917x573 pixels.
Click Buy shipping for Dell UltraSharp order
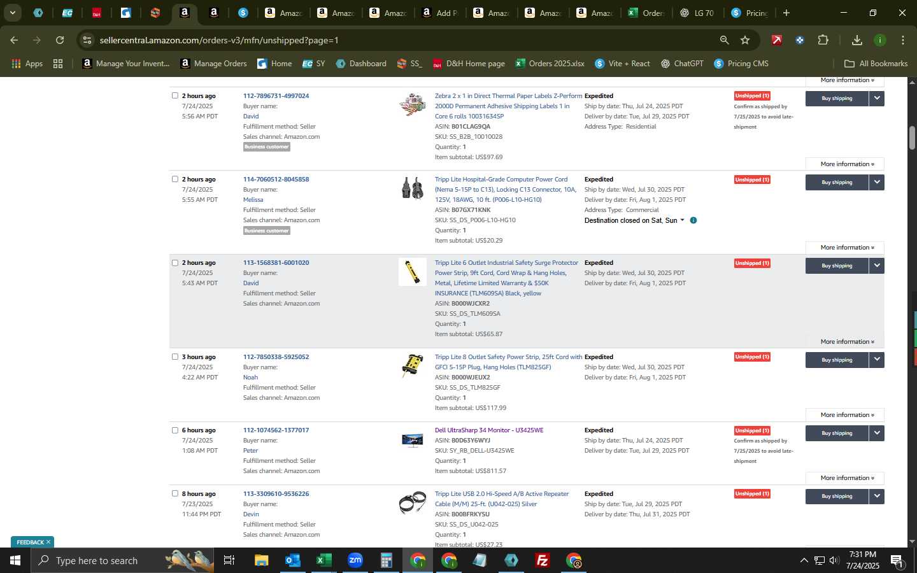(837, 433)
